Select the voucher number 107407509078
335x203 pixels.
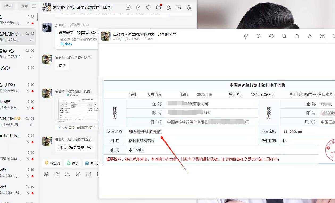[262, 94]
